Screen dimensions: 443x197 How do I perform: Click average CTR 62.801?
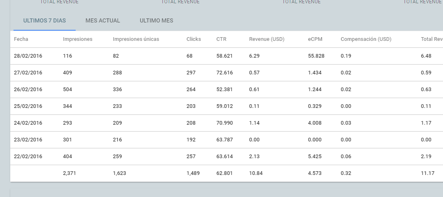point(224,173)
